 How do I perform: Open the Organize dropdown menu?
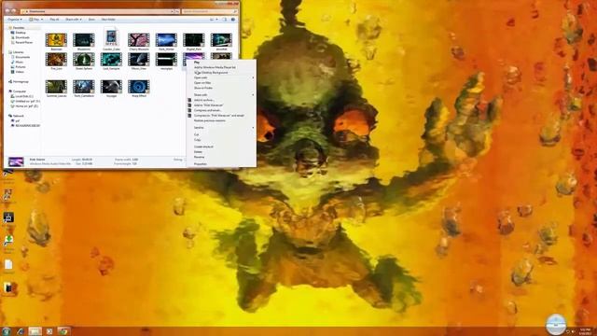(x=15, y=20)
